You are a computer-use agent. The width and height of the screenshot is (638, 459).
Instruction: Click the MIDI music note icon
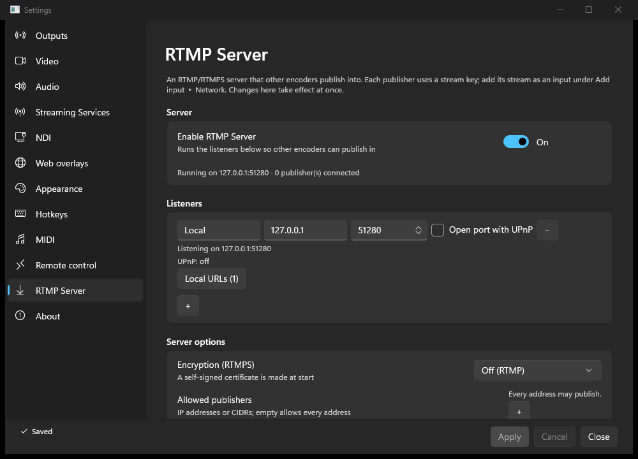pos(20,240)
